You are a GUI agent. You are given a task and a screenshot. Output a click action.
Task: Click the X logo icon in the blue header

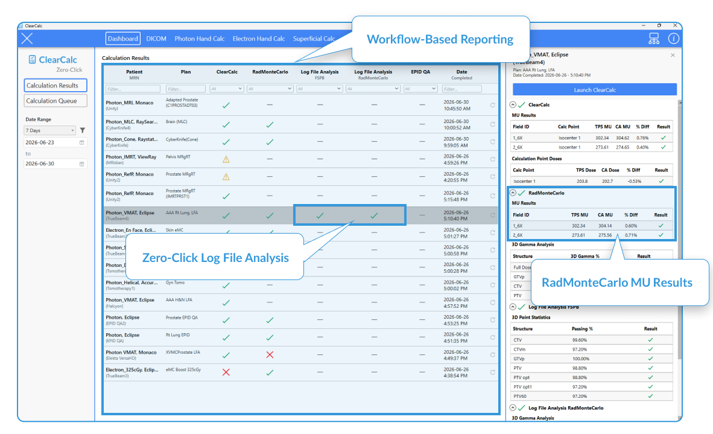coord(27,38)
